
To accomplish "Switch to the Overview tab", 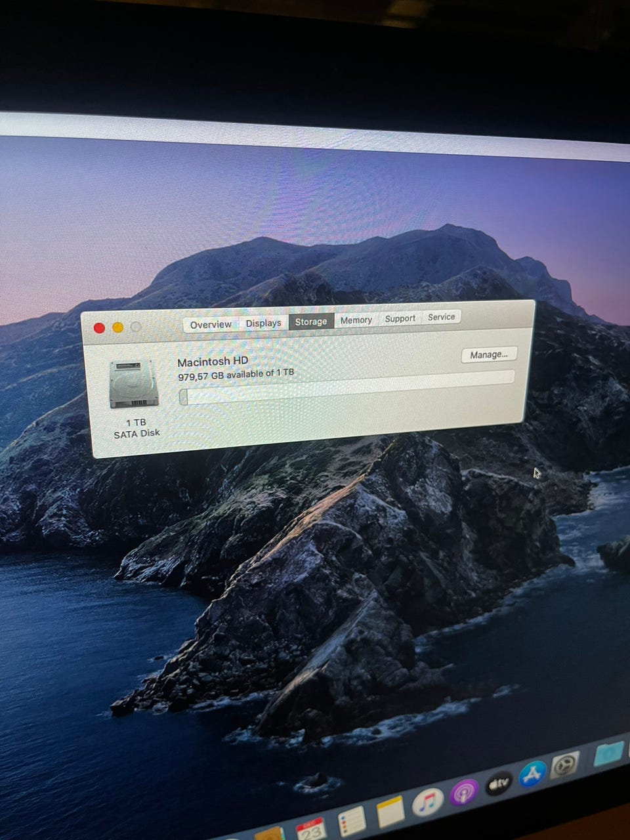I will coord(211,324).
